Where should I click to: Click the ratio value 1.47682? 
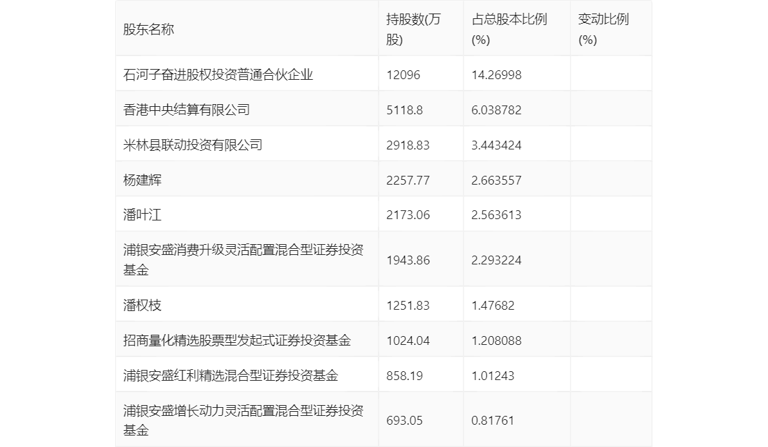click(x=493, y=306)
